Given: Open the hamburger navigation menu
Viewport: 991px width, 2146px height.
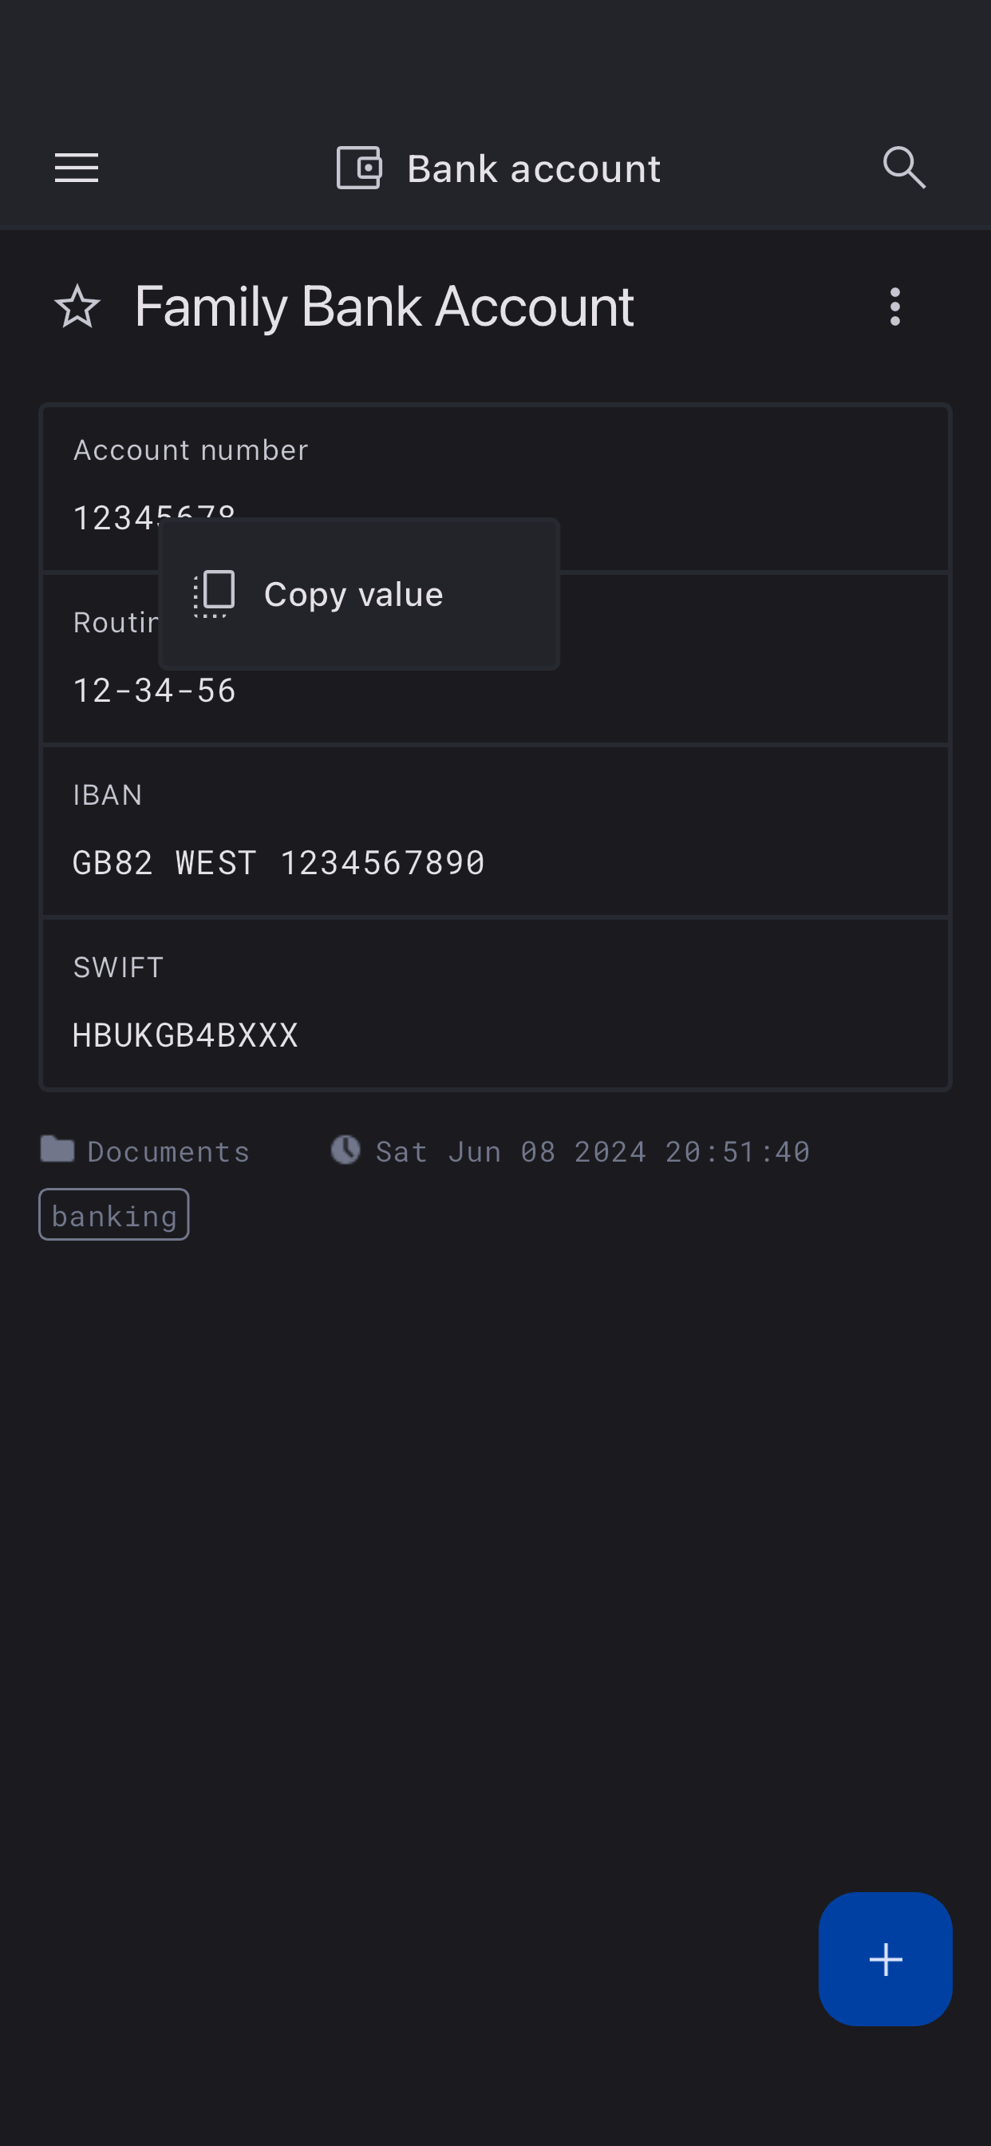Looking at the screenshot, I should (77, 168).
